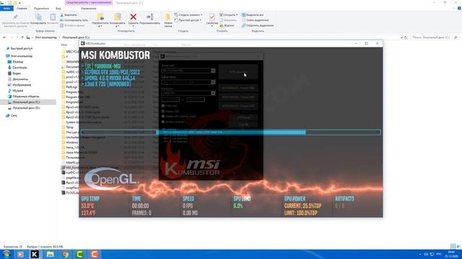Click the Переименовать (Rename) icon
This screenshot has height=259, width=462.
[150, 17]
